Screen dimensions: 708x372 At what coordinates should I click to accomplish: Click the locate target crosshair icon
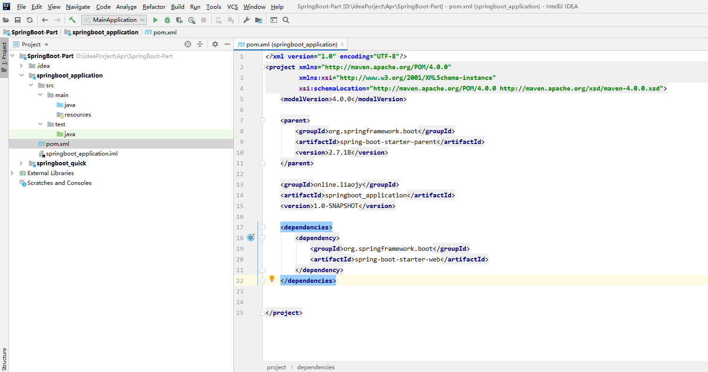pos(188,44)
